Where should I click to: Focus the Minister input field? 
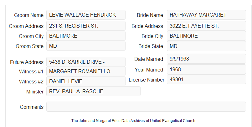tap(93, 91)
